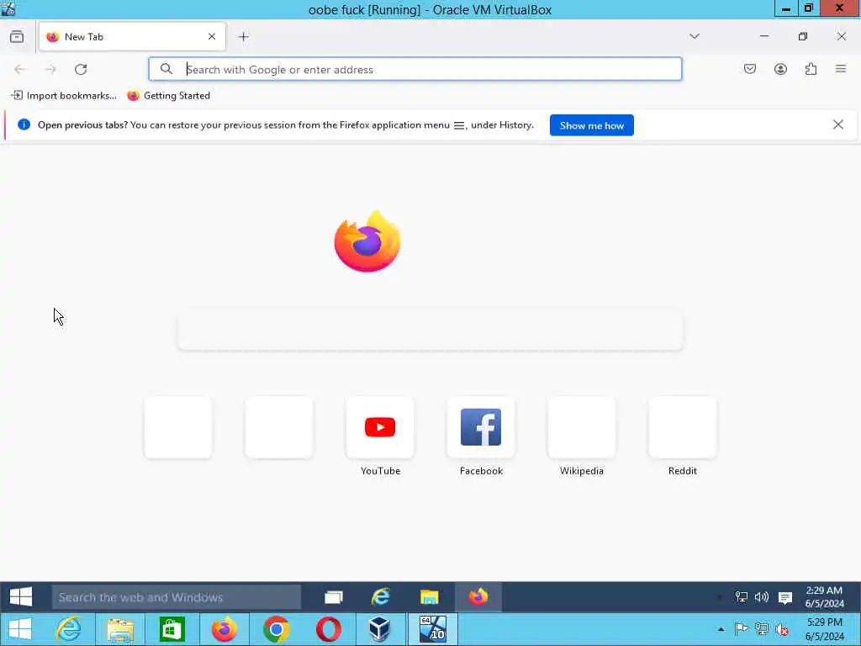Open the Save to Pocket icon
The image size is (861, 646).
[750, 69]
